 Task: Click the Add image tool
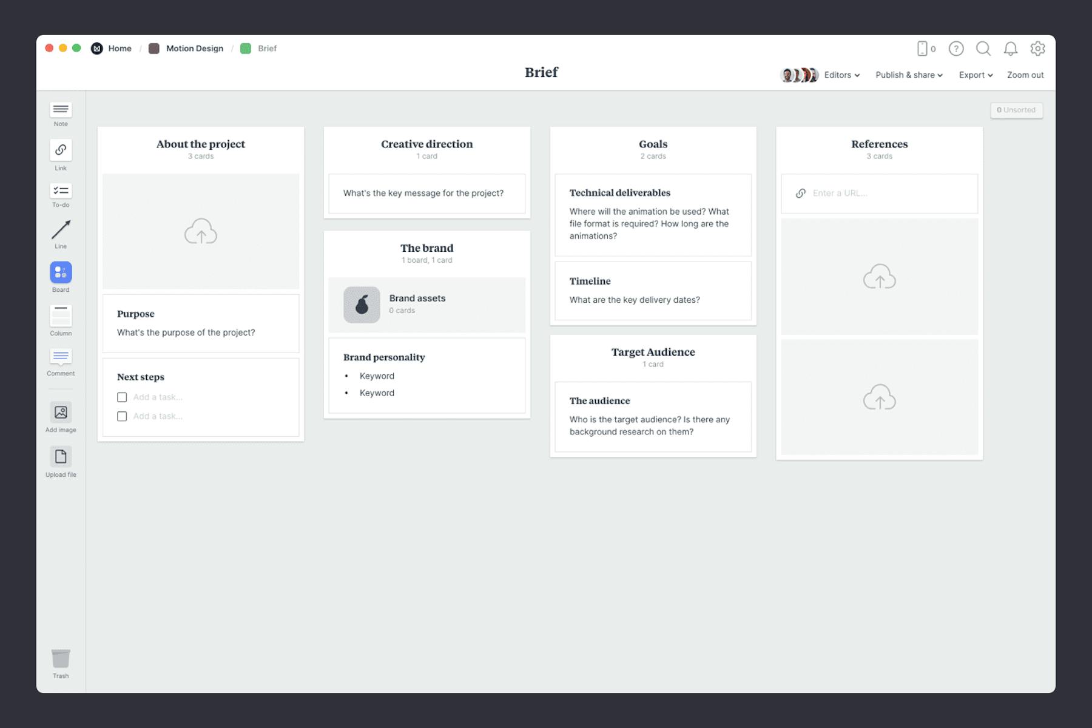point(60,413)
